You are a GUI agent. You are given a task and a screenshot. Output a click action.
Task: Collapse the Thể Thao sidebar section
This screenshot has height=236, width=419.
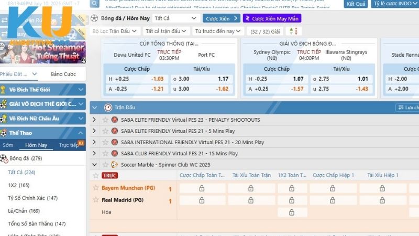[80, 133]
